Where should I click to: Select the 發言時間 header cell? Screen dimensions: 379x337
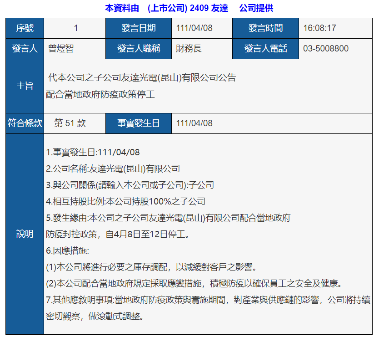[266, 28]
